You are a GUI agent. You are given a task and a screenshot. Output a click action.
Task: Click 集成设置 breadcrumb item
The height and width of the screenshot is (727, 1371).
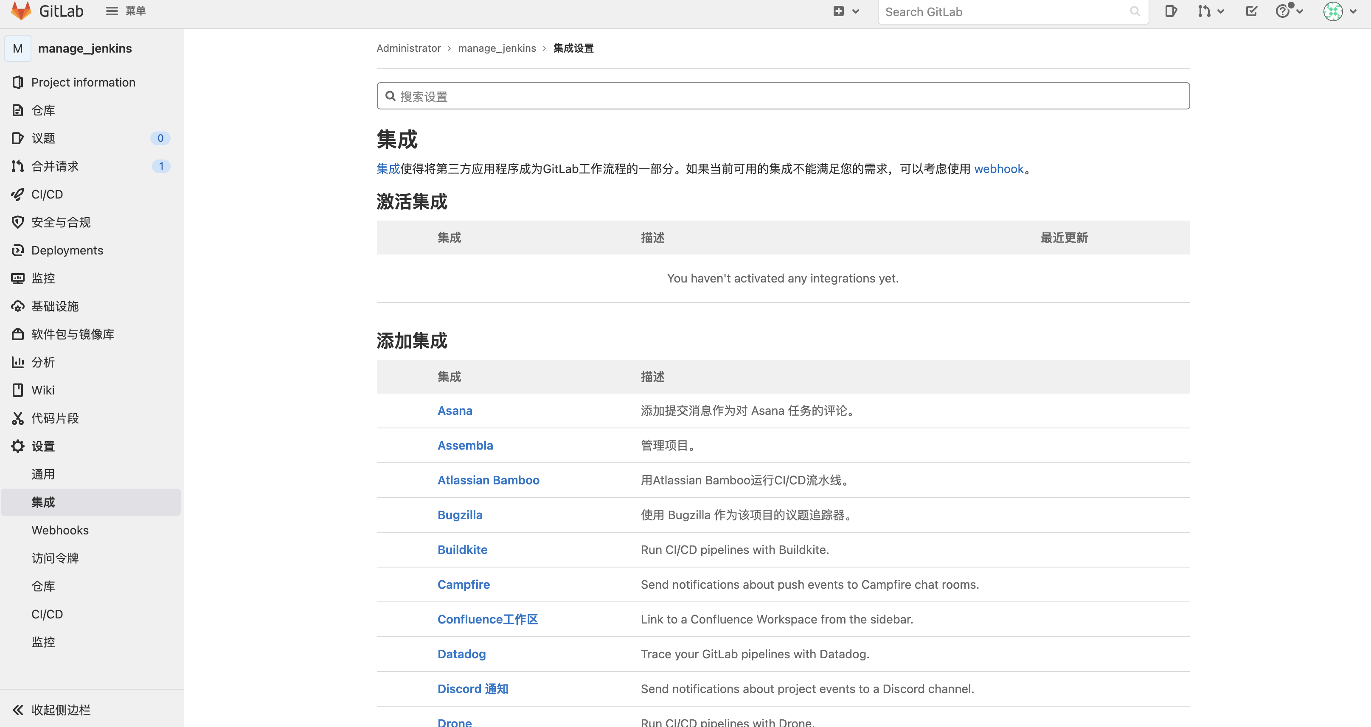tap(574, 48)
